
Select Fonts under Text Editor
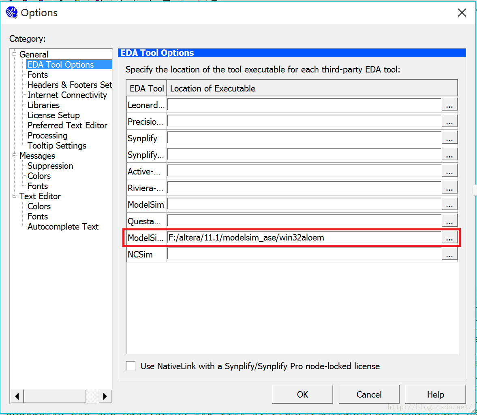38,216
